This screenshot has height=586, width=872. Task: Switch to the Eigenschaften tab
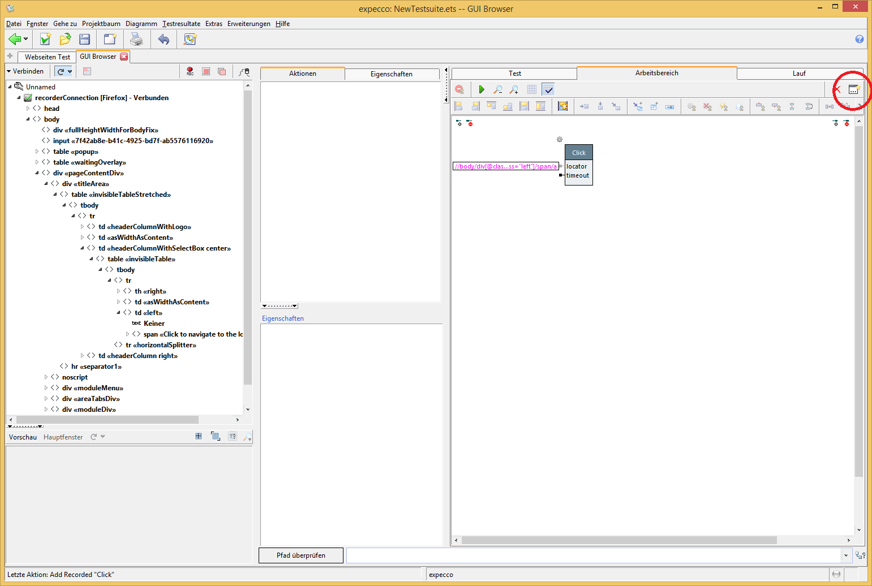pos(391,74)
